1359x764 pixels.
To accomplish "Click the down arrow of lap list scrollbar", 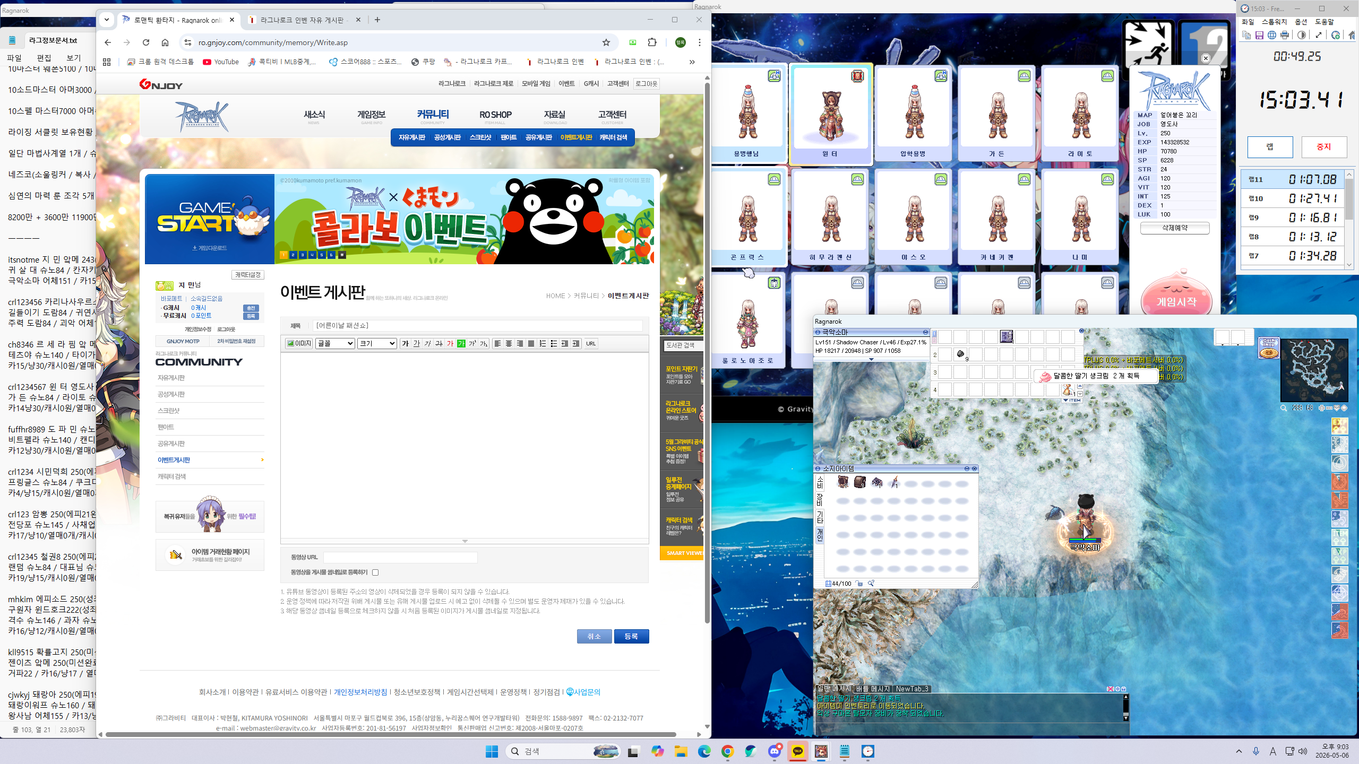I will click(x=1349, y=265).
